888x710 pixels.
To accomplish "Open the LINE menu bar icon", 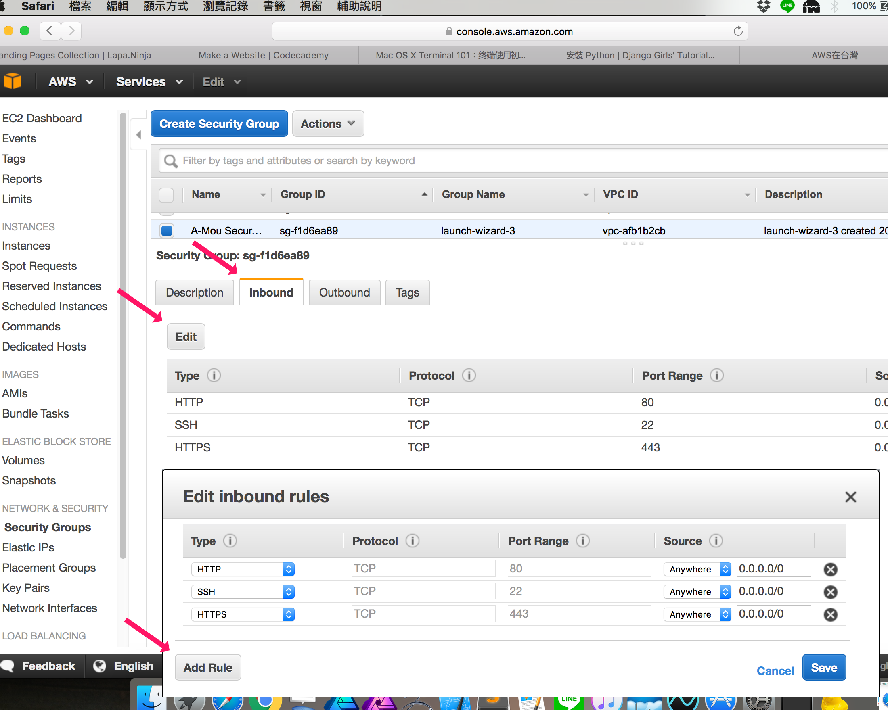I will click(787, 6).
